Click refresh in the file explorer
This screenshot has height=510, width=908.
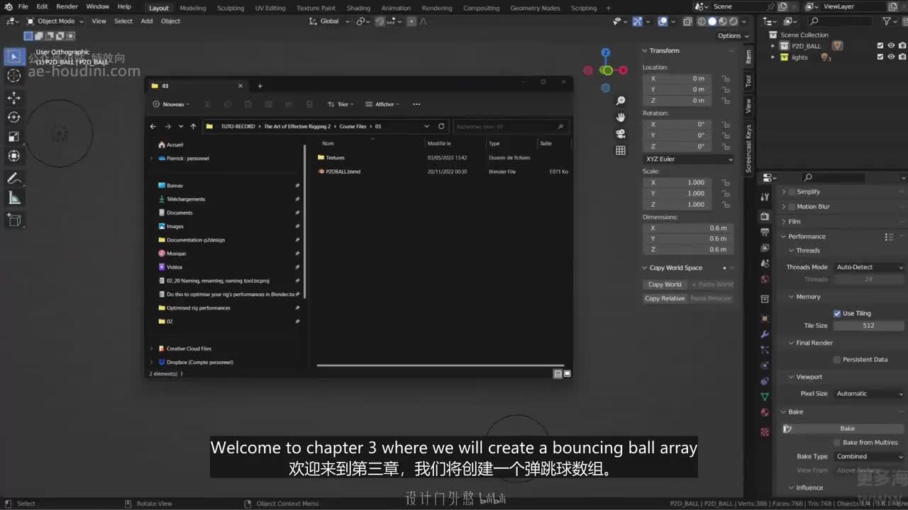(441, 126)
